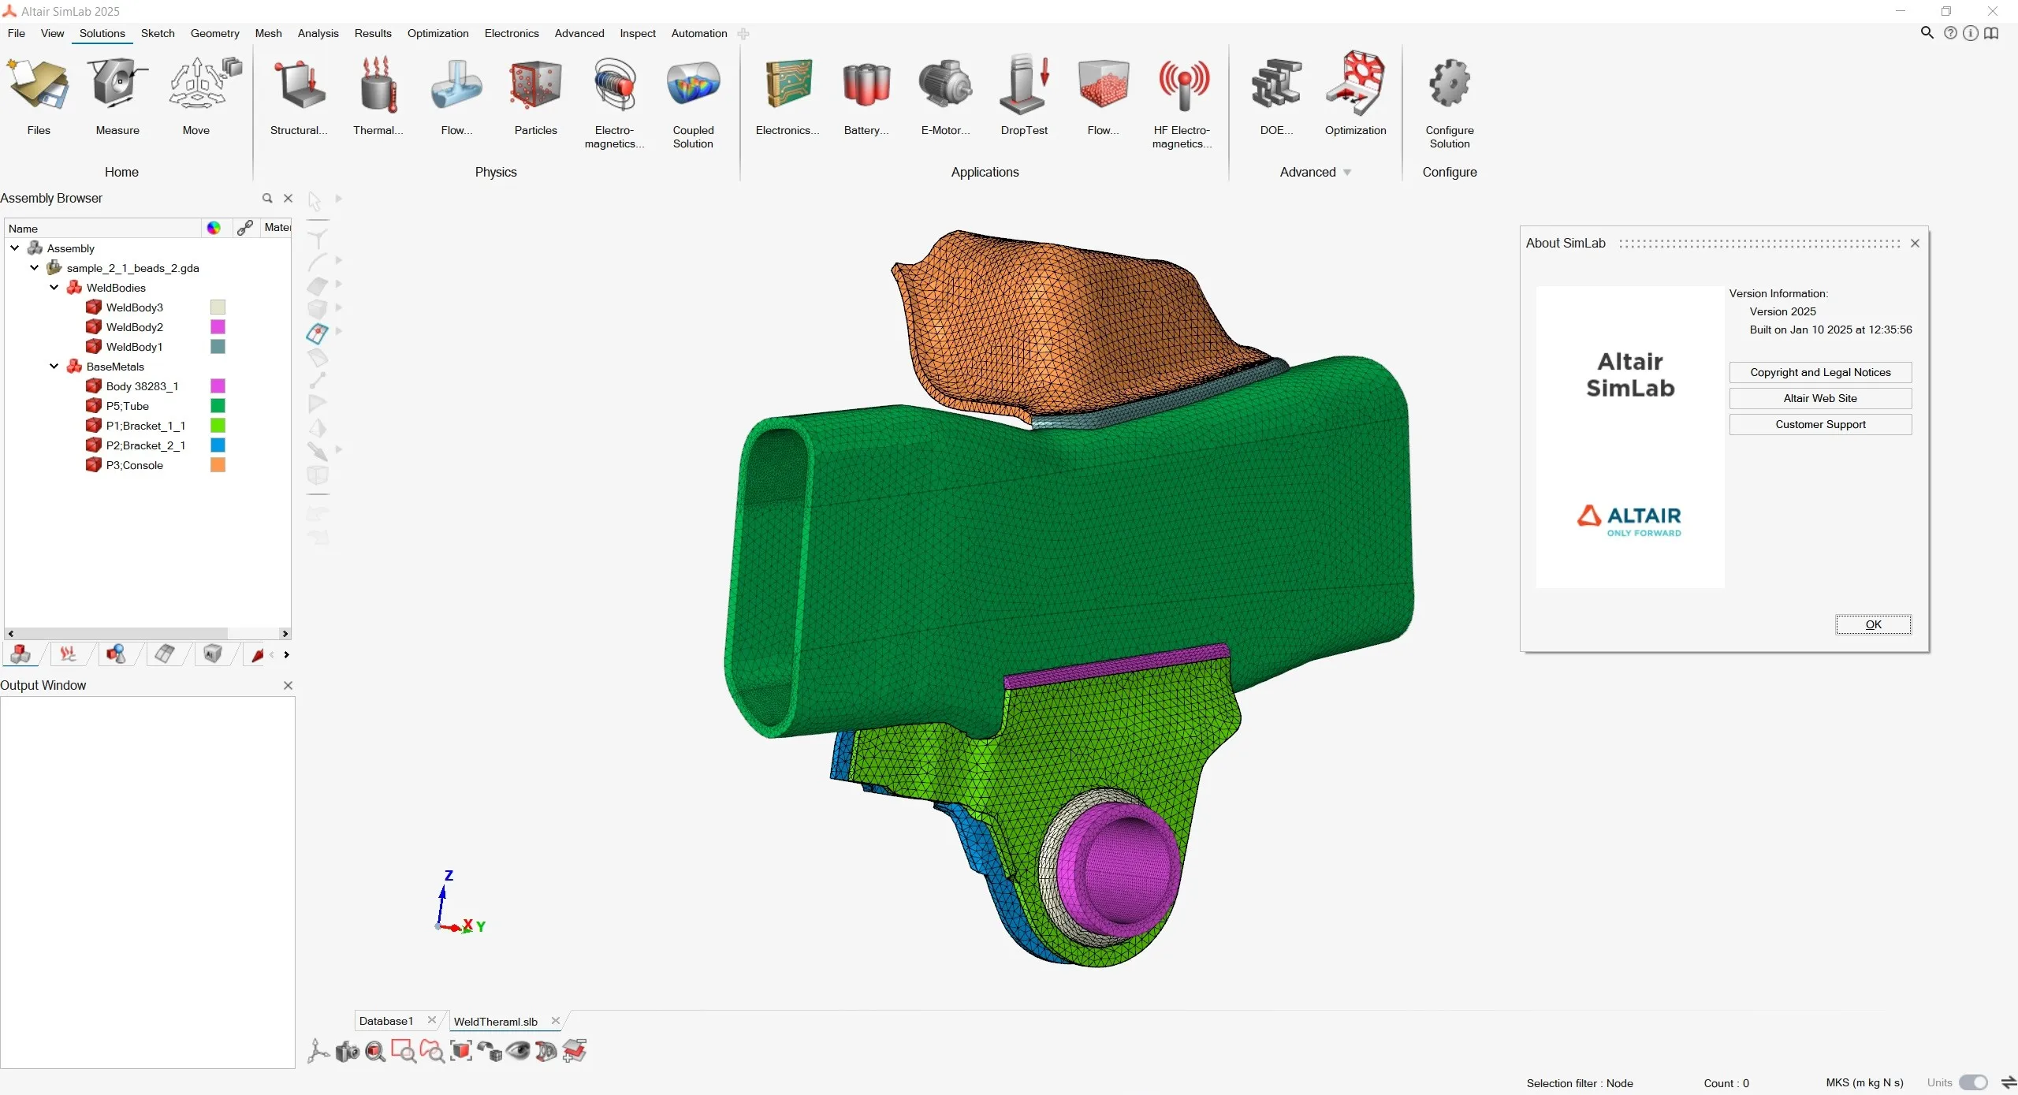This screenshot has width=2018, height=1095.
Task: Open Copyright and Legal Notices
Action: [1820, 372]
